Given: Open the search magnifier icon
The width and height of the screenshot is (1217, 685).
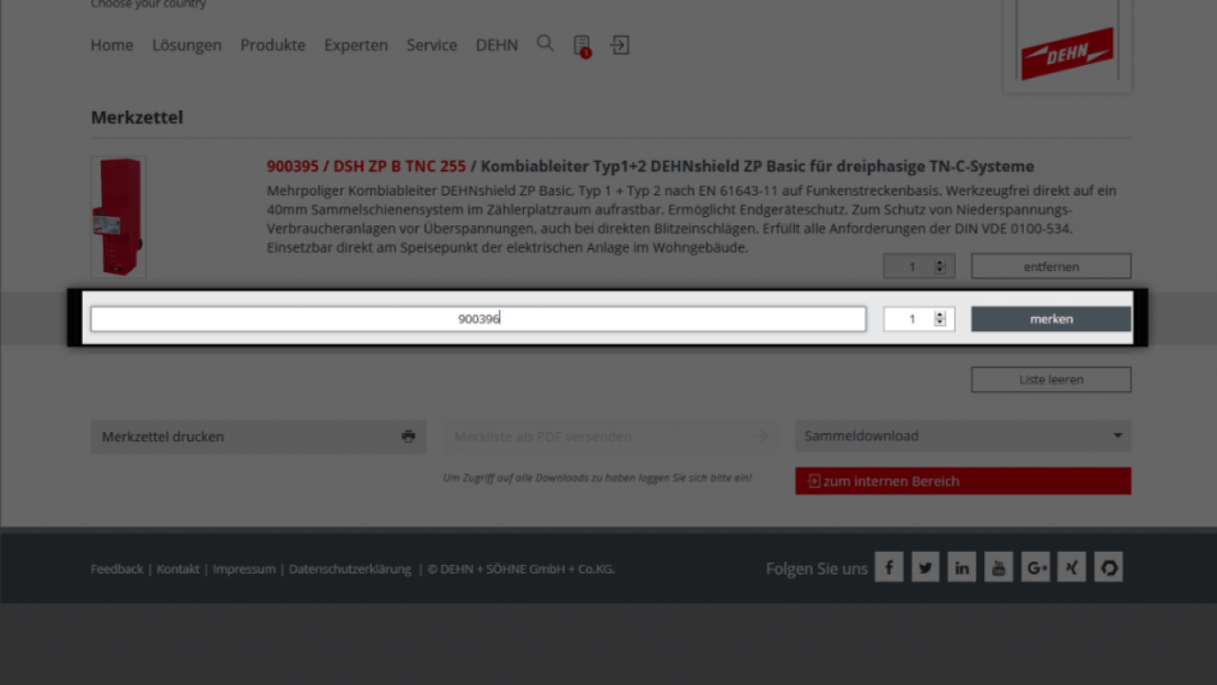Looking at the screenshot, I should 545,44.
